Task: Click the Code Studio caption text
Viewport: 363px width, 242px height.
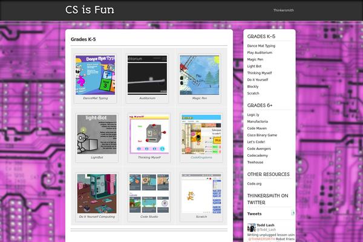Action: [149, 217]
